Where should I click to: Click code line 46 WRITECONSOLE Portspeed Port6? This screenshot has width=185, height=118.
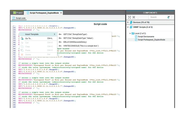tap(69, 65)
